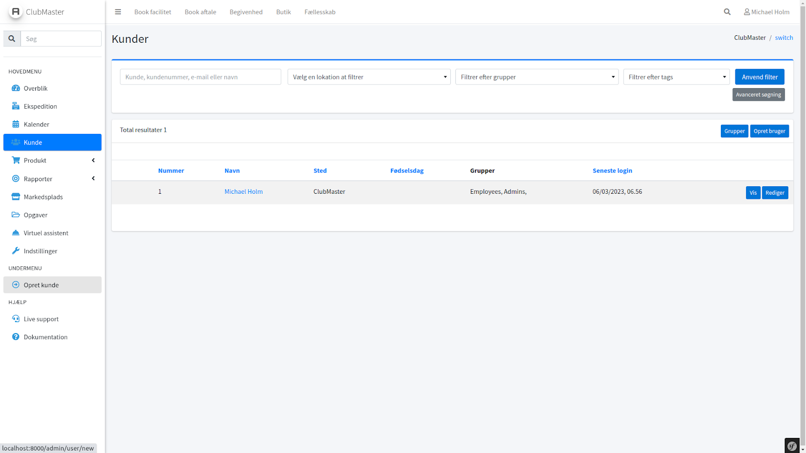The width and height of the screenshot is (806, 453).
Task: Open Virtuel assistent in sidebar
Action: point(45,233)
